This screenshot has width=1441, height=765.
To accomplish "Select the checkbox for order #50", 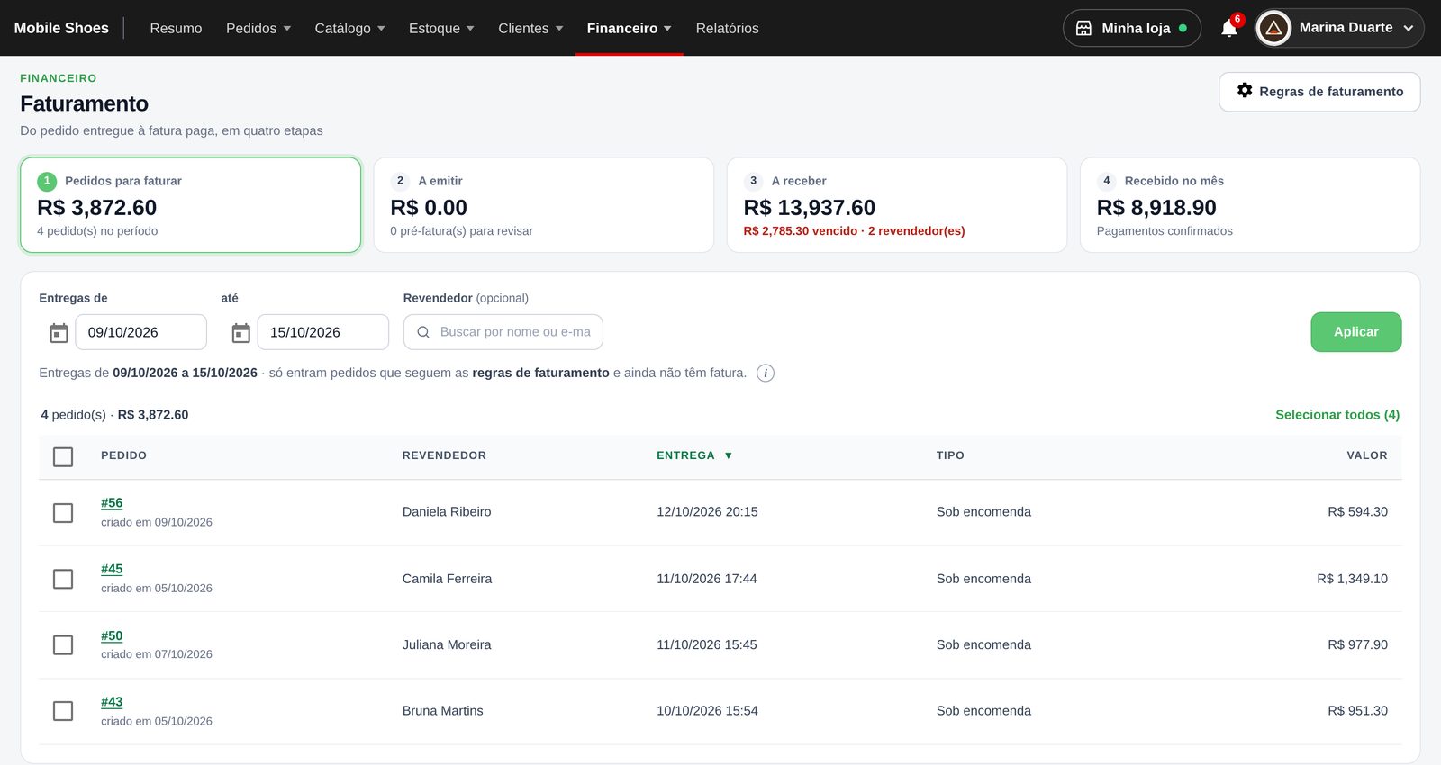I will 63,644.
